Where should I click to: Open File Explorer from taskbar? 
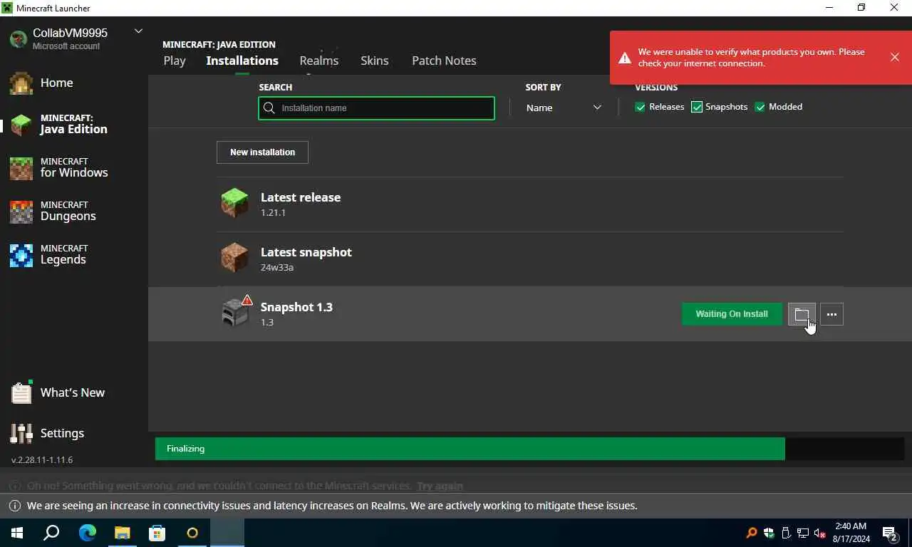pyautogui.click(x=122, y=533)
